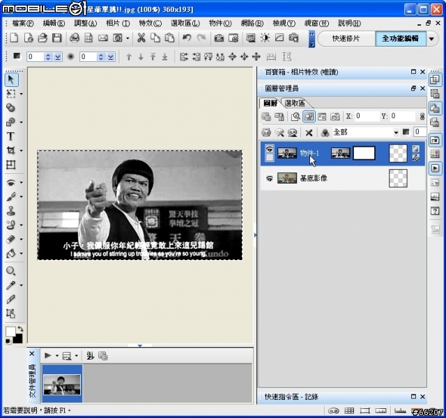This screenshot has height=418, width=446.
Task: Reset colors with small default swatch
Action: (x=8, y=341)
